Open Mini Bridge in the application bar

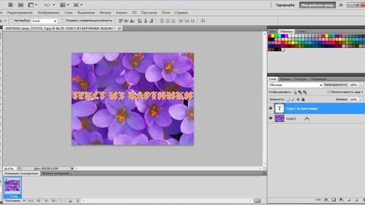tap(21, 5)
